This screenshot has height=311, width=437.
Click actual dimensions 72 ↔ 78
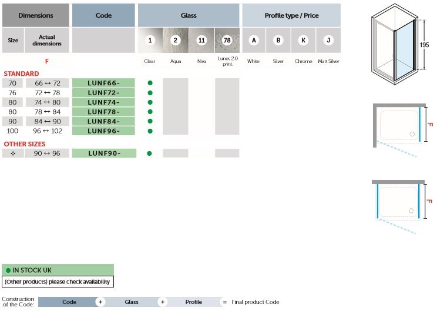48,93
